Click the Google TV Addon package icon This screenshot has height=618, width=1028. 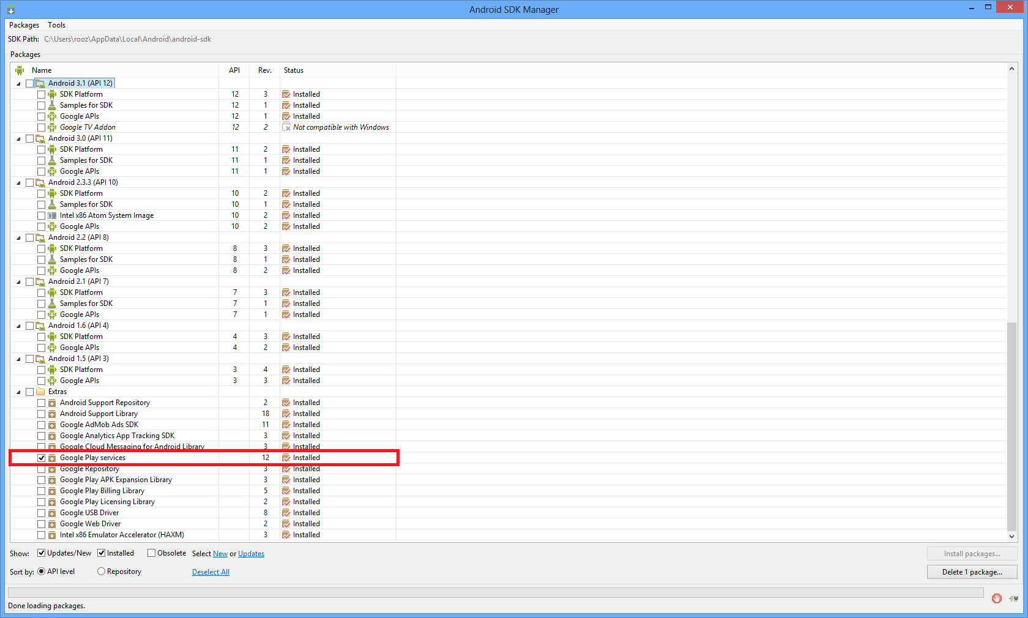tap(52, 127)
